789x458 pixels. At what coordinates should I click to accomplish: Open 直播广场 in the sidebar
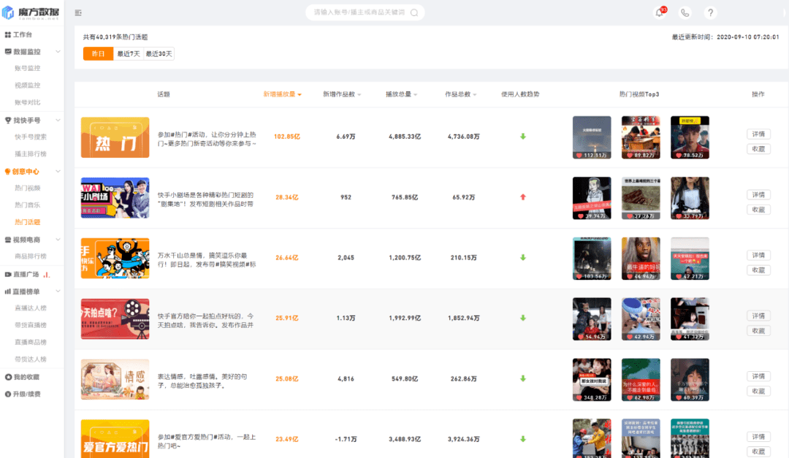pos(26,275)
